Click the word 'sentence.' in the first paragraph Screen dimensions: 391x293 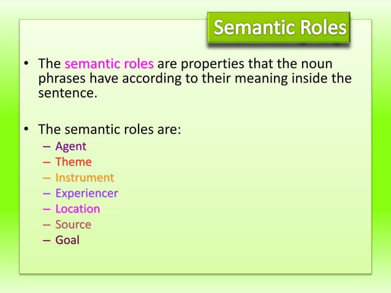[67, 93]
